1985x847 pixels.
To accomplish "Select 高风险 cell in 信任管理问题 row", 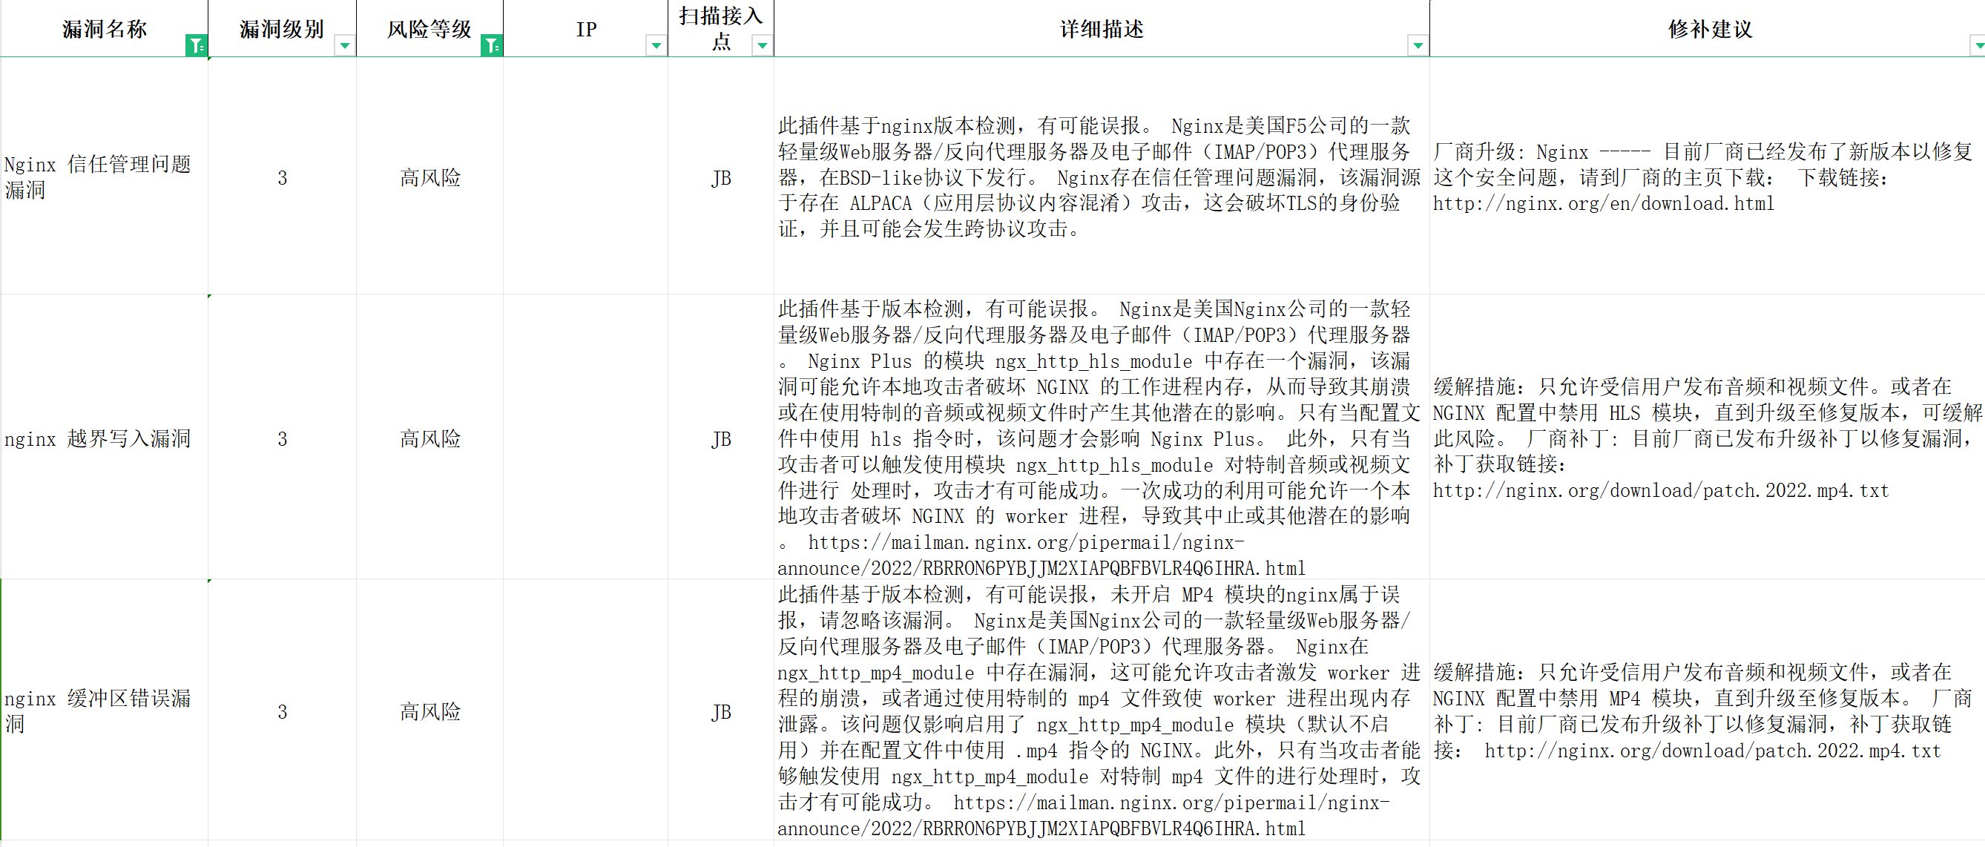I will coord(429,177).
